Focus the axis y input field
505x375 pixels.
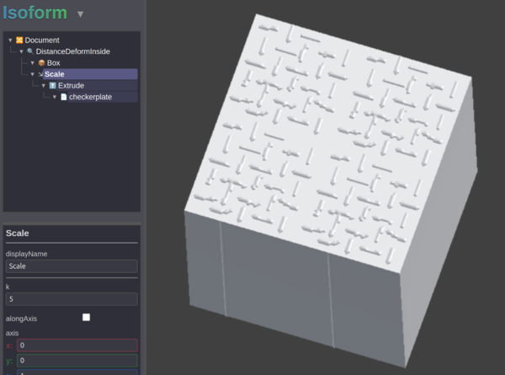click(77, 361)
